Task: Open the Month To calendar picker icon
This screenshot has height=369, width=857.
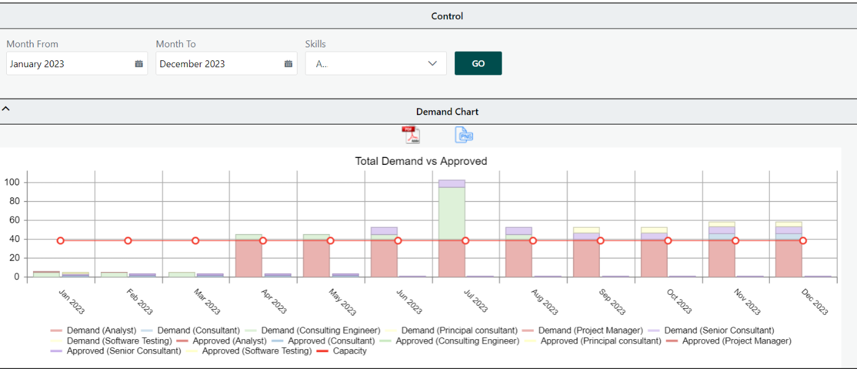Action: tap(288, 63)
